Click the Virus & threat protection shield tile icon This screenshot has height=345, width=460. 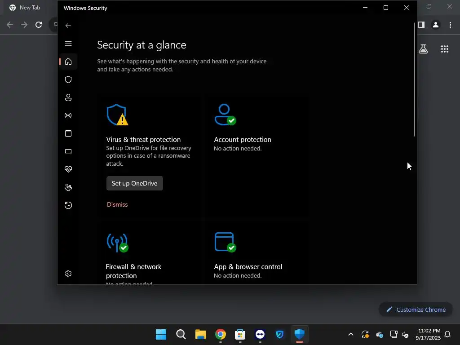click(117, 115)
